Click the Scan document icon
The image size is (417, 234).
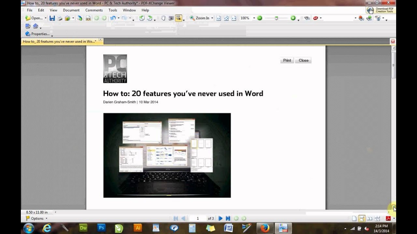80,18
